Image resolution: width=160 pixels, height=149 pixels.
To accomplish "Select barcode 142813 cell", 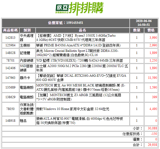I will coord(11,38).
